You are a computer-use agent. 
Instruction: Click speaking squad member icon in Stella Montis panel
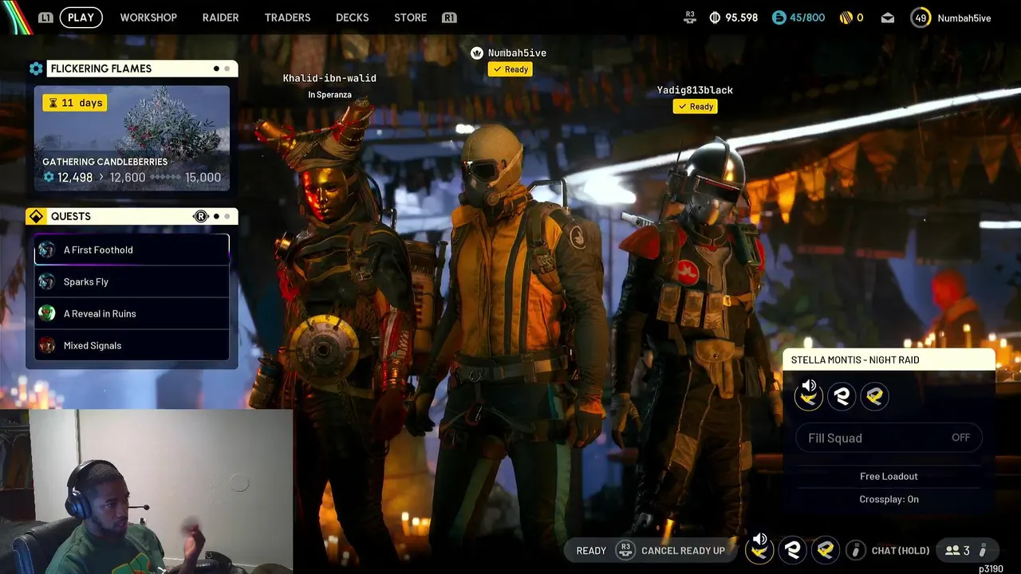tap(809, 395)
